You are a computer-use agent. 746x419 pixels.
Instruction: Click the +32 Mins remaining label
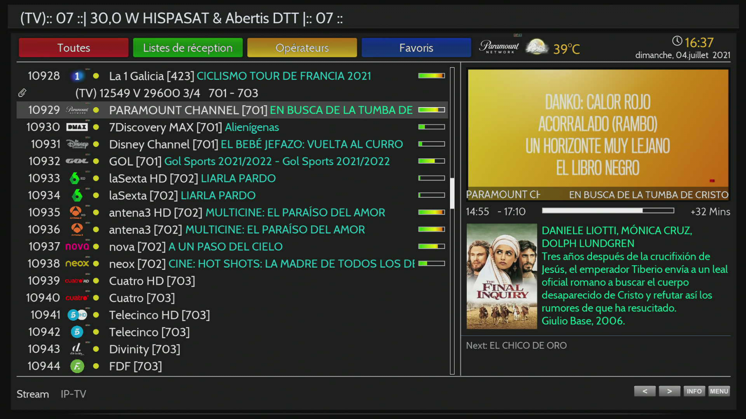tap(710, 211)
